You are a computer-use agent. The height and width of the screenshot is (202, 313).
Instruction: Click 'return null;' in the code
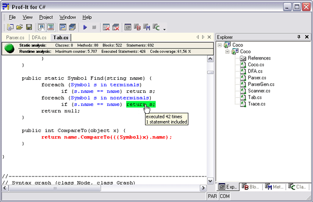point(61,111)
